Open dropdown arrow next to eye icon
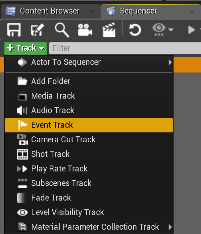Viewport: 201px width, 234px height. pyautogui.click(x=171, y=30)
